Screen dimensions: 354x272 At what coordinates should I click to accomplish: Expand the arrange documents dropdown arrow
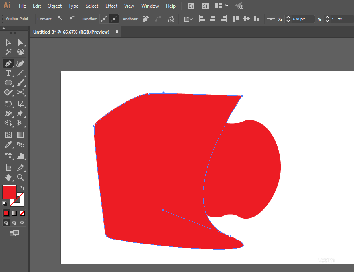227,6
